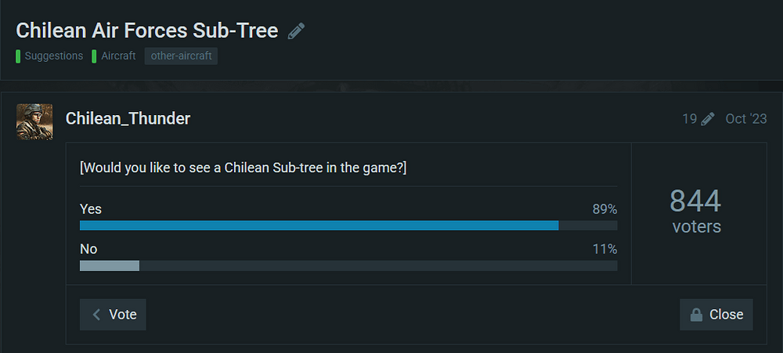Click the blue Yes results bar
This screenshot has height=353, width=783.
coord(319,225)
